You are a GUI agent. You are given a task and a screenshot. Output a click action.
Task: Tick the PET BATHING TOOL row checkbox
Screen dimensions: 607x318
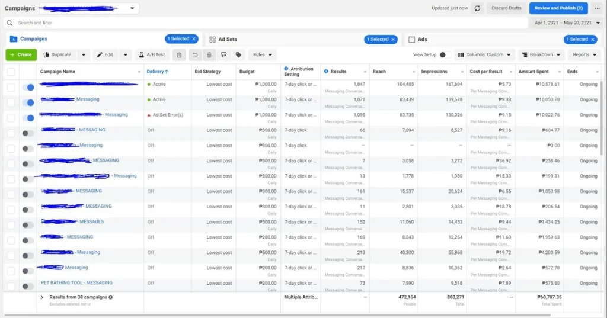click(x=11, y=286)
